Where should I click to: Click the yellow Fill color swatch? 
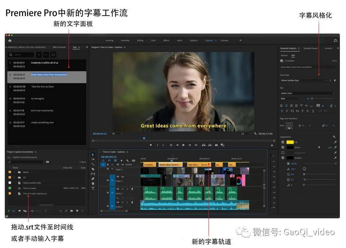[290, 142]
